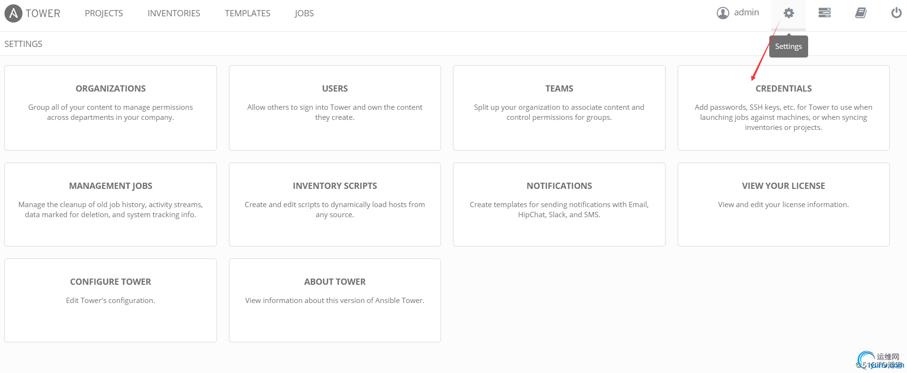Open the Credentials settings card
The height and width of the screenshot is (373, 907).
coord(784,108)
